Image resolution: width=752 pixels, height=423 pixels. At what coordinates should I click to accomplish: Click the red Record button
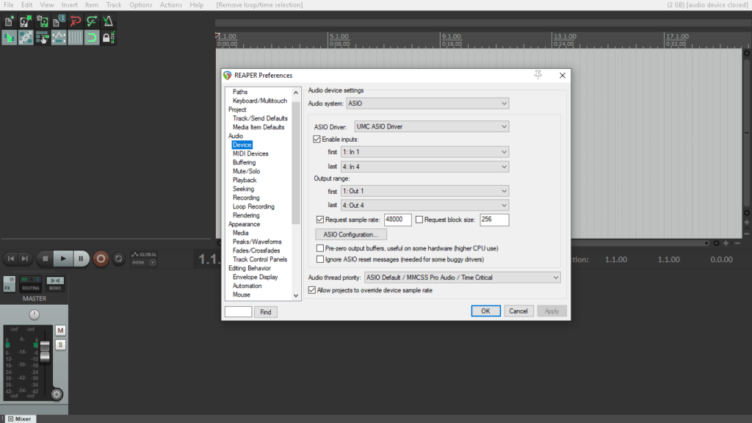(x=101, y=259)
